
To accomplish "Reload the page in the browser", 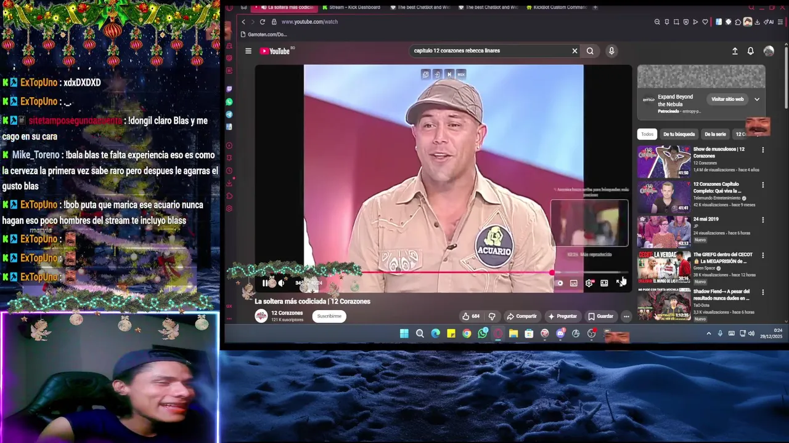I will pos(263,22).
